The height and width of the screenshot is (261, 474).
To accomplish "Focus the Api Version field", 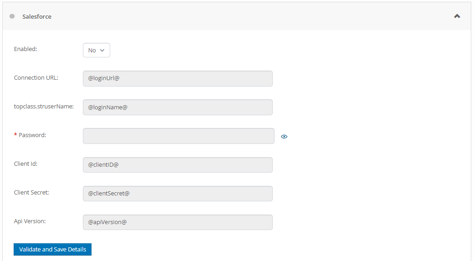I will pos(178,222).
